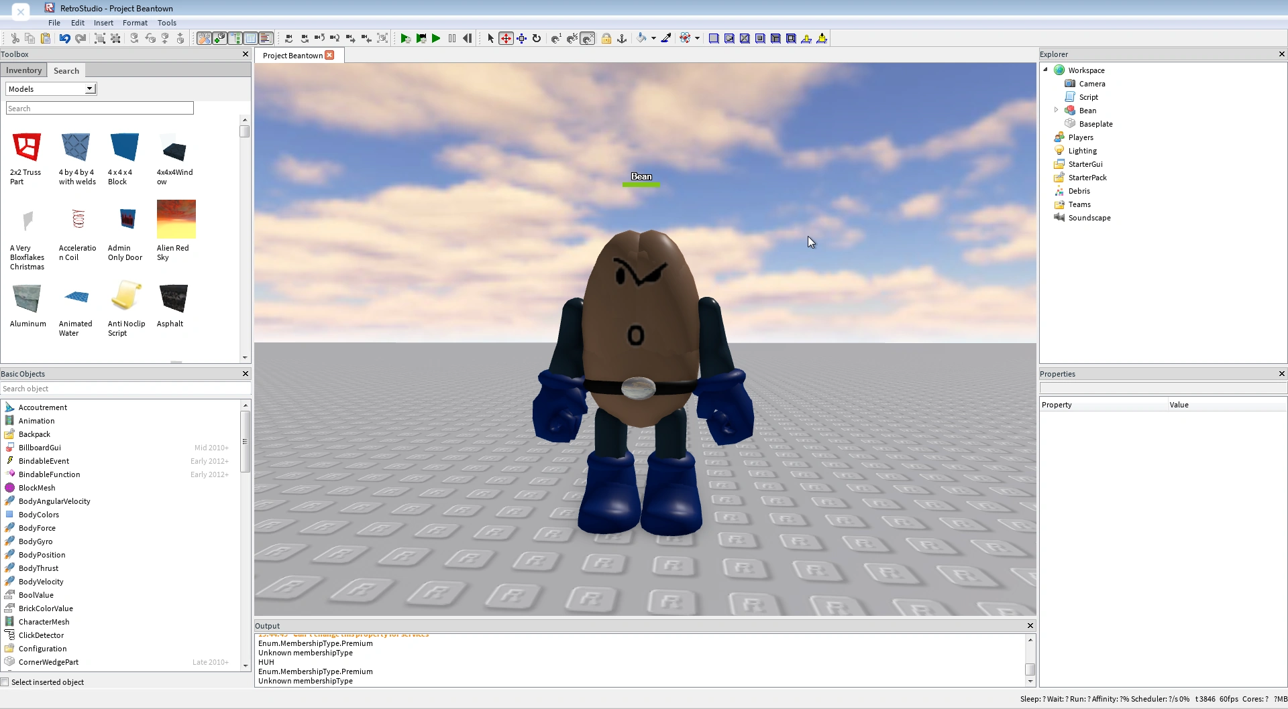Start Play Solo mode
Screen dimensions: 1288x709
click(x=407, y=38)
